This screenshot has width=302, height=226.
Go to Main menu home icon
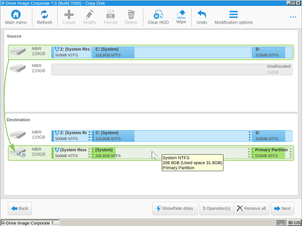point(16,15)
